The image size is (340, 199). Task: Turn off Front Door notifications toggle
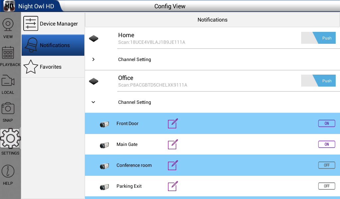click(x=327, y=123)
